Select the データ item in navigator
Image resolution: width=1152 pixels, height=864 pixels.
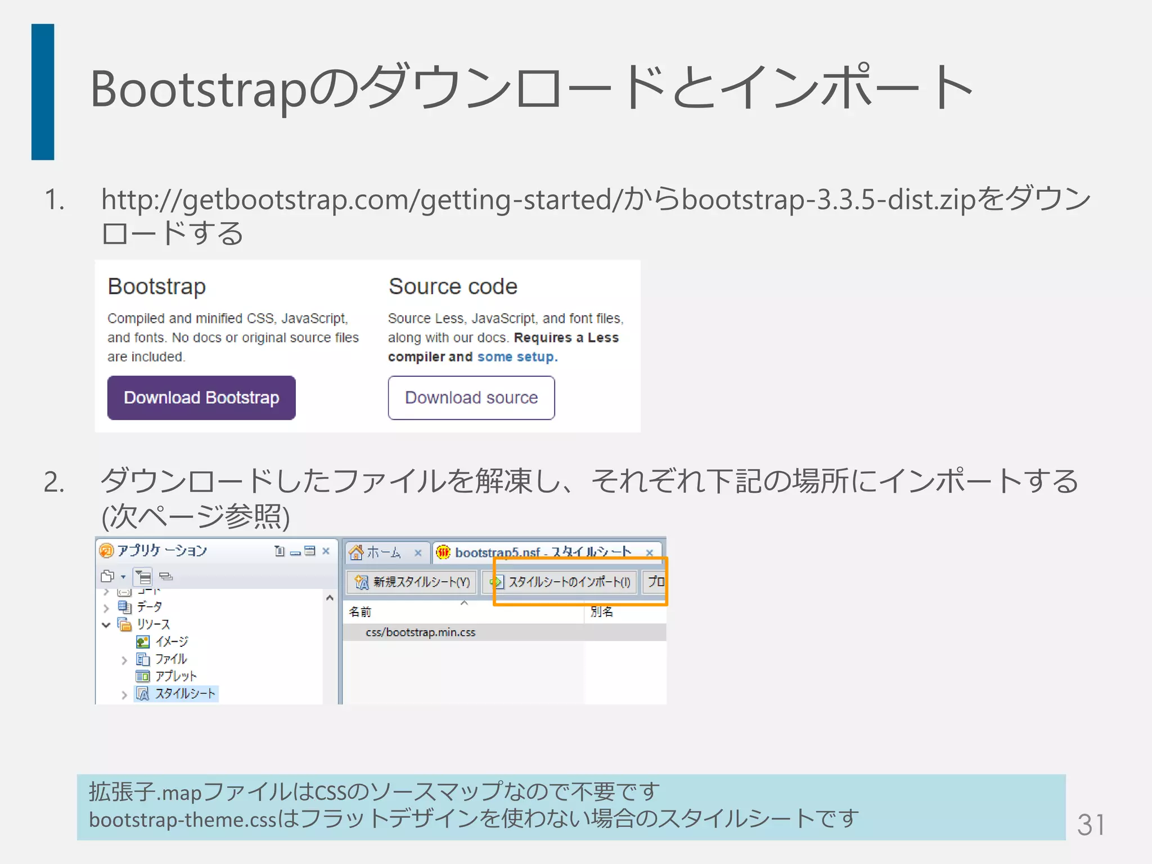tap(149, 607)
